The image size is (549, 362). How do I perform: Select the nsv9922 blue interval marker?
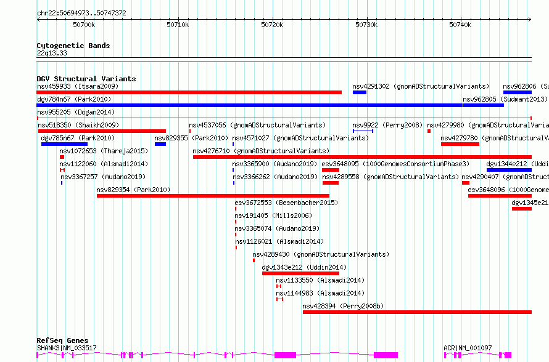[x=363, y=131]
